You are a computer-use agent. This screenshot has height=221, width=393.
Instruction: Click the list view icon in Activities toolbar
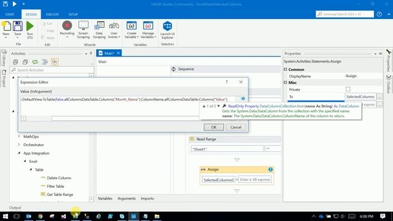[x=45, y=62]
